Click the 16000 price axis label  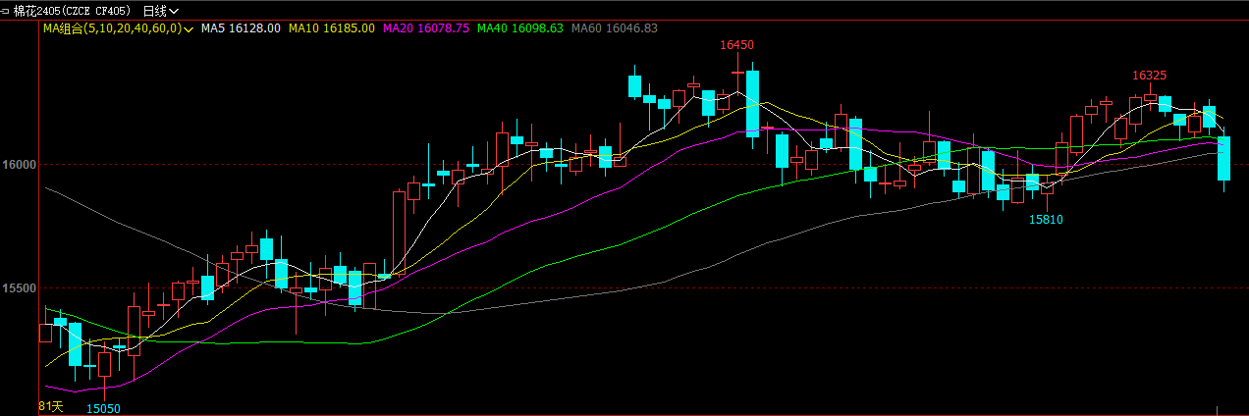pyautogui.click(x=19, y=165)
